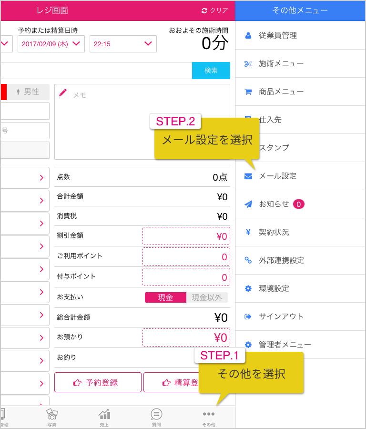
Task: Click the yen icon for 契約状況
Action: point(248,232)
